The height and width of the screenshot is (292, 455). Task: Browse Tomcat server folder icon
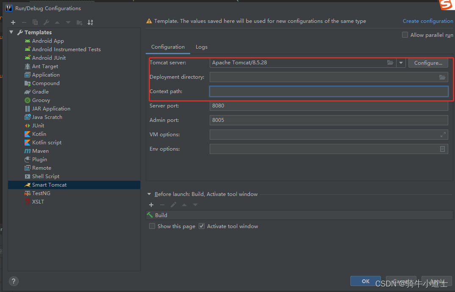pyautogui.click(x=390, y=63)
